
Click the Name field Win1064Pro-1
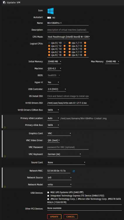[x=68, y=23]
